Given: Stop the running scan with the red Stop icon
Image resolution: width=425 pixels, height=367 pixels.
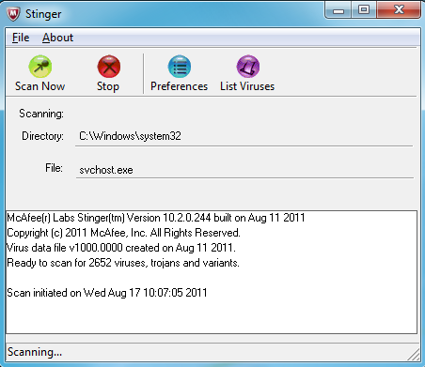Looking at the screenshot, I should click(109, 67).
